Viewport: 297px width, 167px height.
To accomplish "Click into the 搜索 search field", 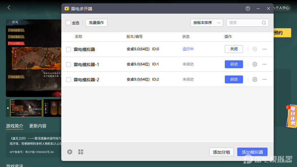I will pos(244,23).
